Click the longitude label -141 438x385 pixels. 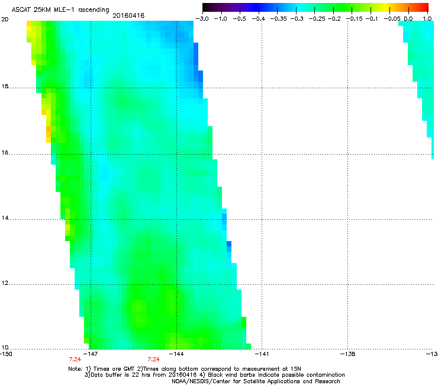pyautogui.click(x=262, y=354)
